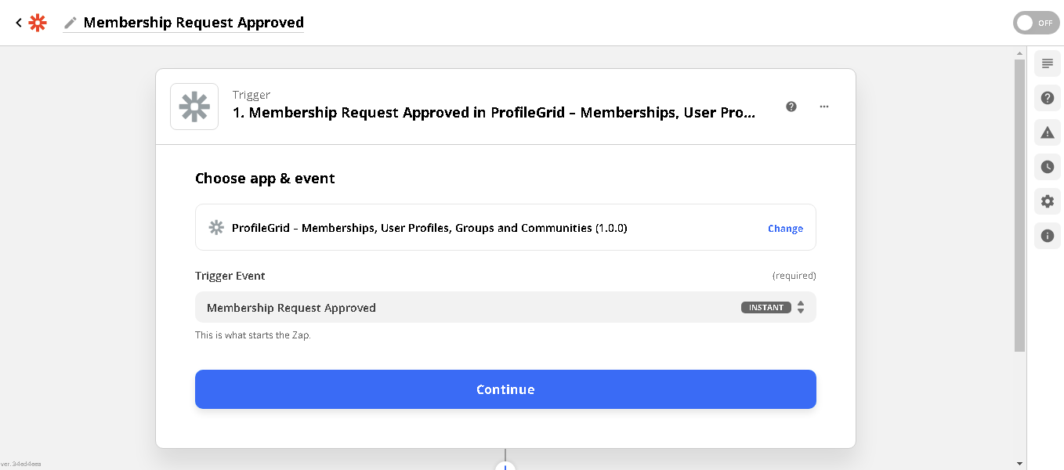Click the pencil edit icon beside the title
The image size is (1064, 470).
pyautogui.click(x=71, y=23)
